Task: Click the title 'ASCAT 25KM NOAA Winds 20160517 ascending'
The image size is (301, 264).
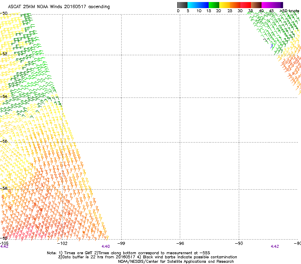Action: click(x=59, y=7)
